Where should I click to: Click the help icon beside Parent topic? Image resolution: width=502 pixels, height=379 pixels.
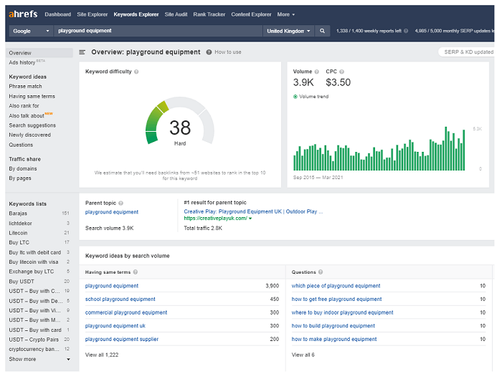pos(120,203)
